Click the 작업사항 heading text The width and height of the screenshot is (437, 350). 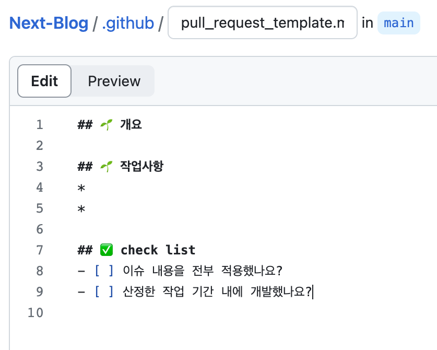coord(141,166)
